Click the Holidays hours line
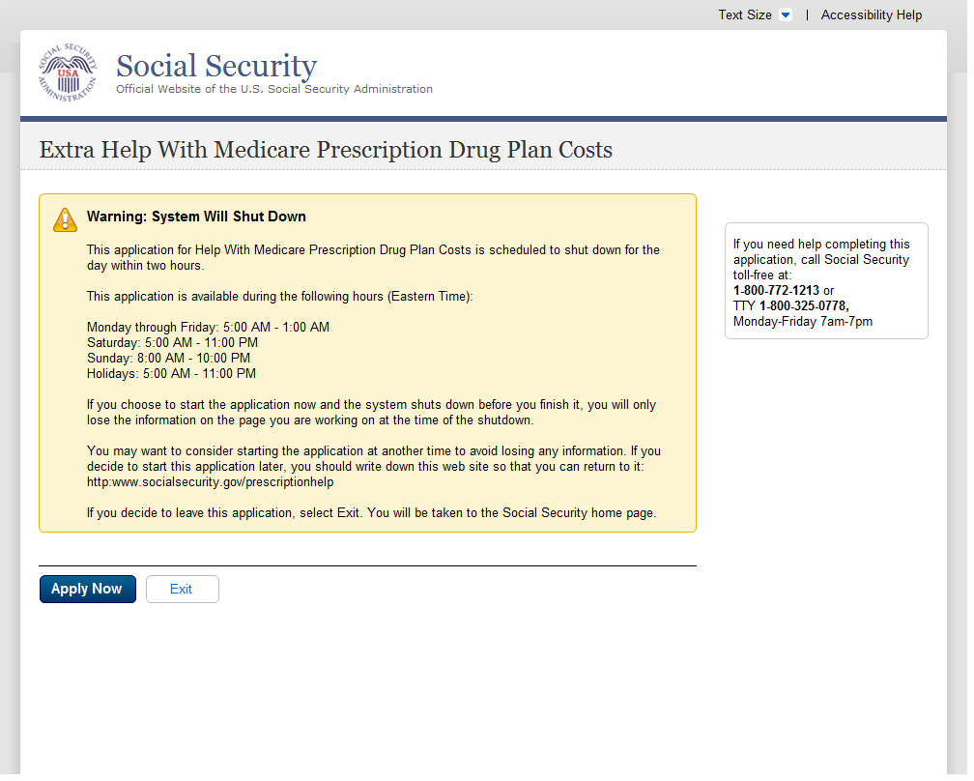Viewport: 974px width, 781px height. click(171, 373)
